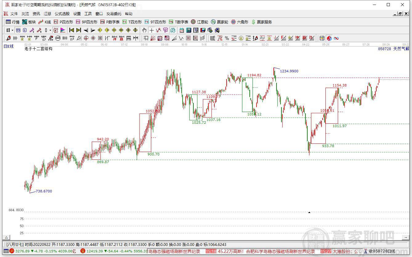Screen dimensions: 412x257
Task: Click the yellow grid table icon
Action: (322, 38)
